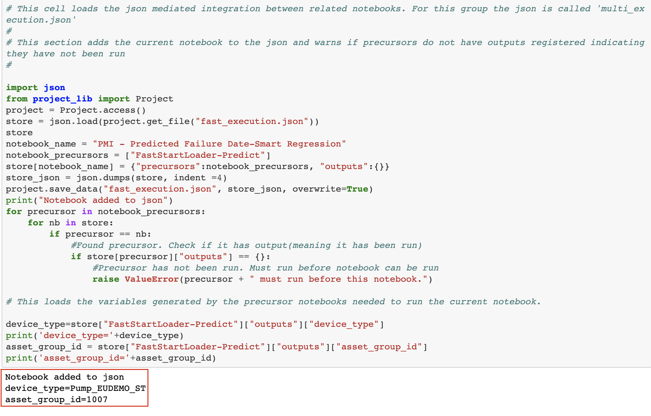Click the 'raise ValueError' statement
The width and height of the screenshot is (651, 416).
coord(135,279)
